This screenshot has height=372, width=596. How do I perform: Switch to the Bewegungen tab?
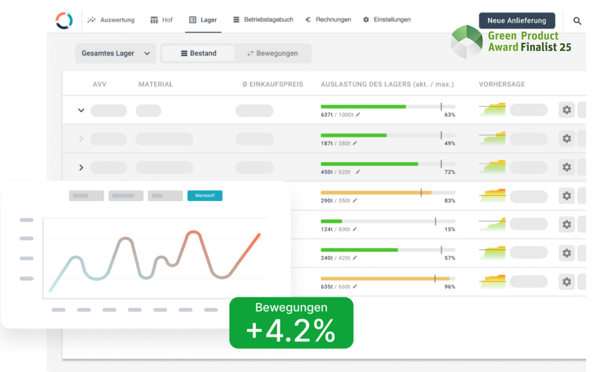click(272, 53)
